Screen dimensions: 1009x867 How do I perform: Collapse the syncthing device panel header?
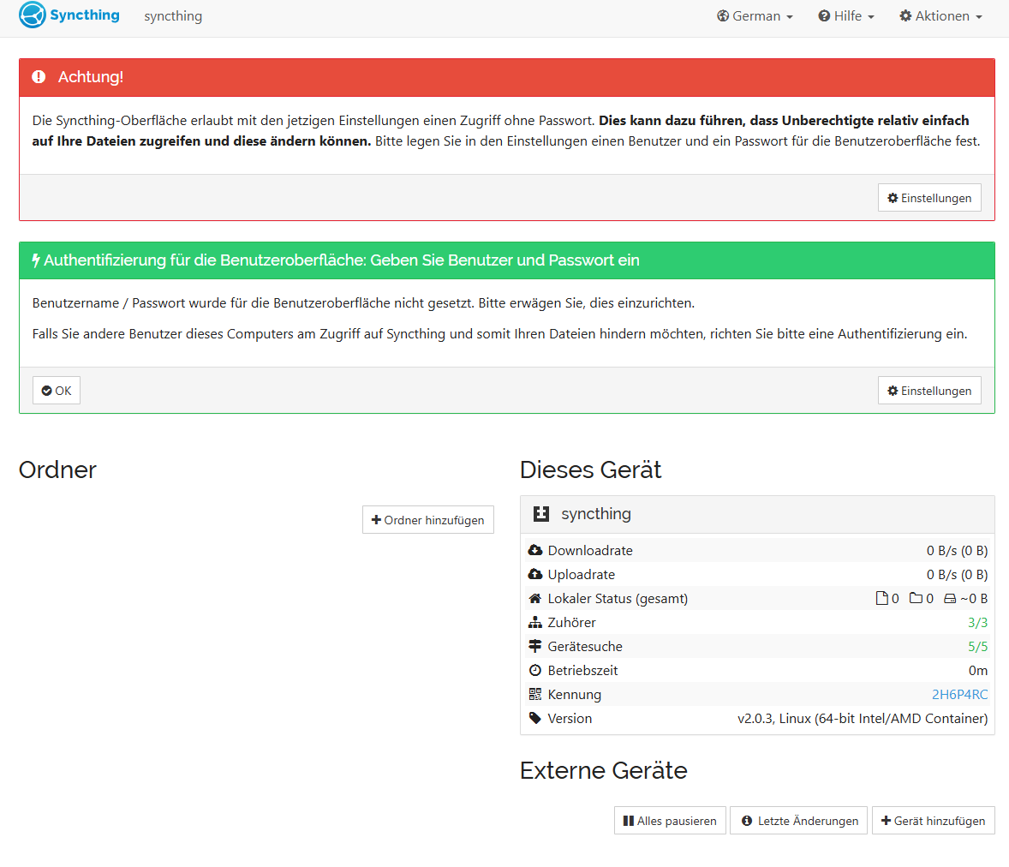tap(757, 514)
